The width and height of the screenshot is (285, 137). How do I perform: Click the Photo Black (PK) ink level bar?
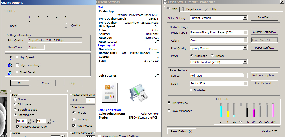[247, 111]
